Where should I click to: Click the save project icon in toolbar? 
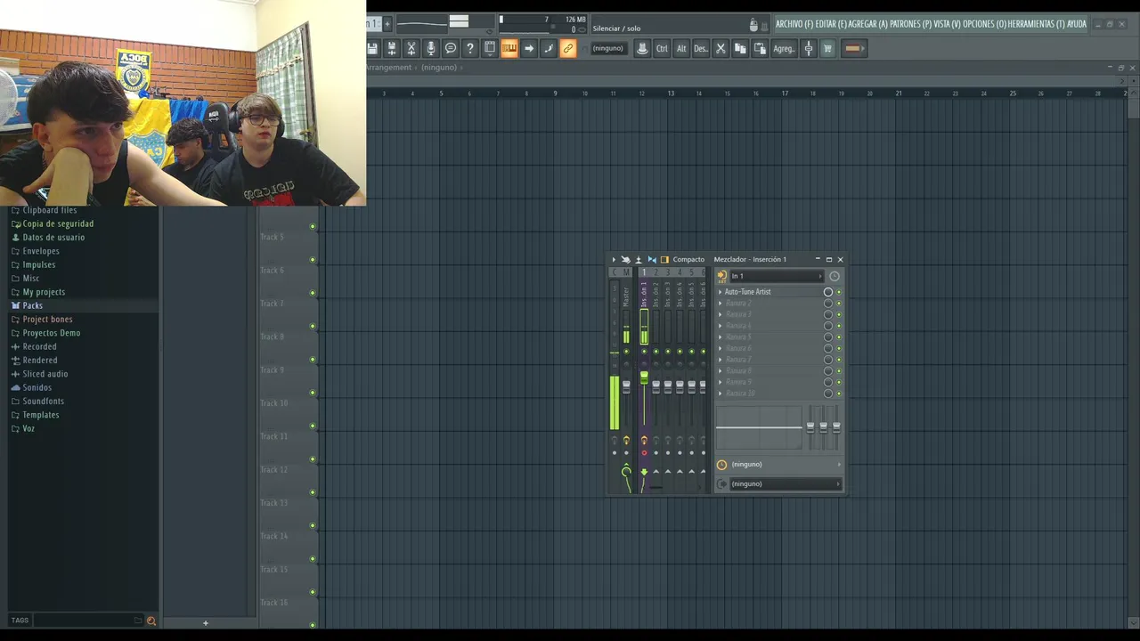coord(372,48)
